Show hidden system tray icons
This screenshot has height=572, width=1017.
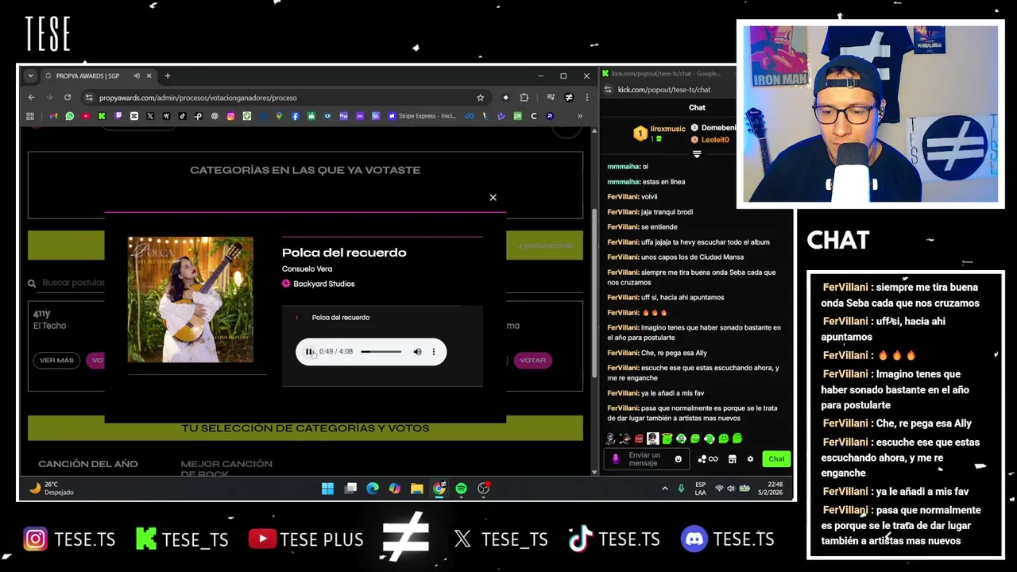(x=665, y=489)
